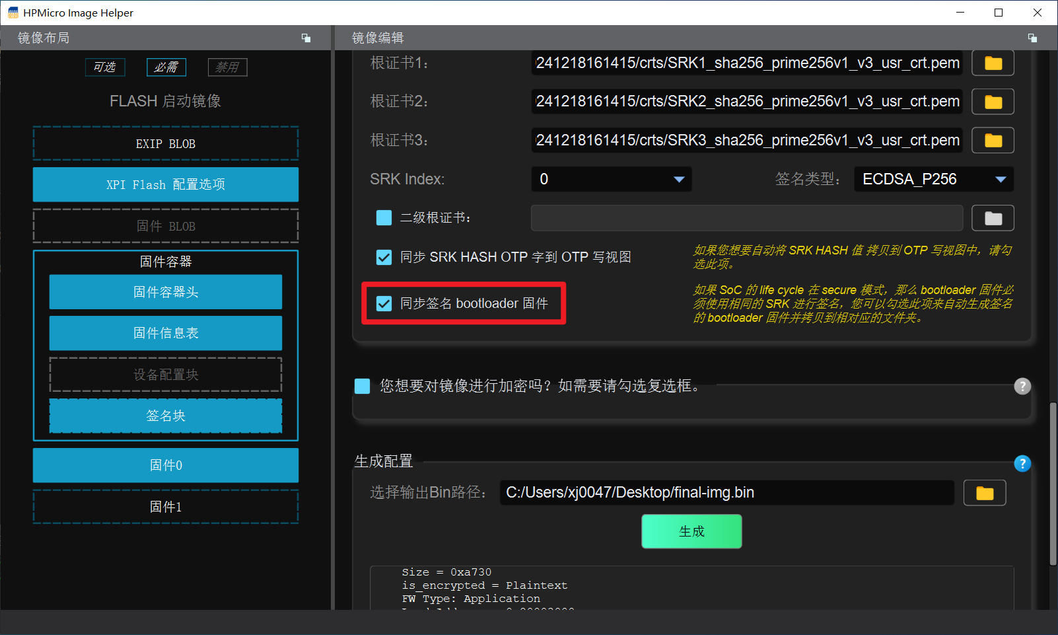
Task: Select the 固件容器头 block
Action: pyautogui.click(x=166, y=292)
